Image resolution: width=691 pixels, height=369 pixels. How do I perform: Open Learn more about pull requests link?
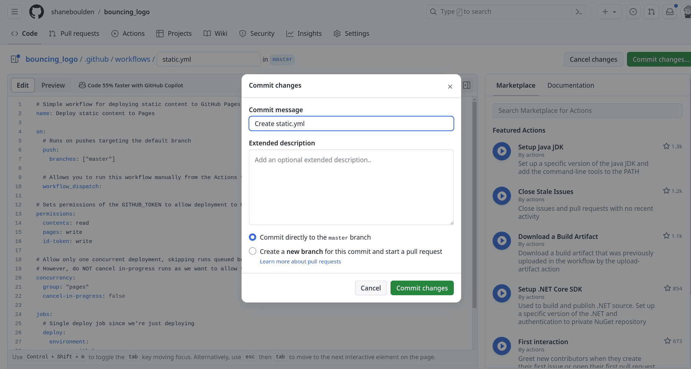coord(300,262)
